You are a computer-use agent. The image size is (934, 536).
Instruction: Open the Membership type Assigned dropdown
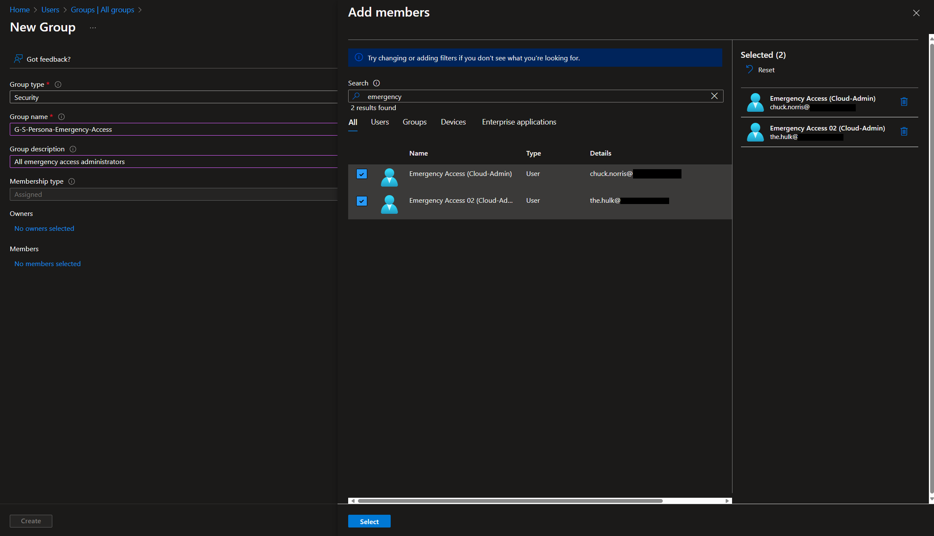click(x=173, y=195)
